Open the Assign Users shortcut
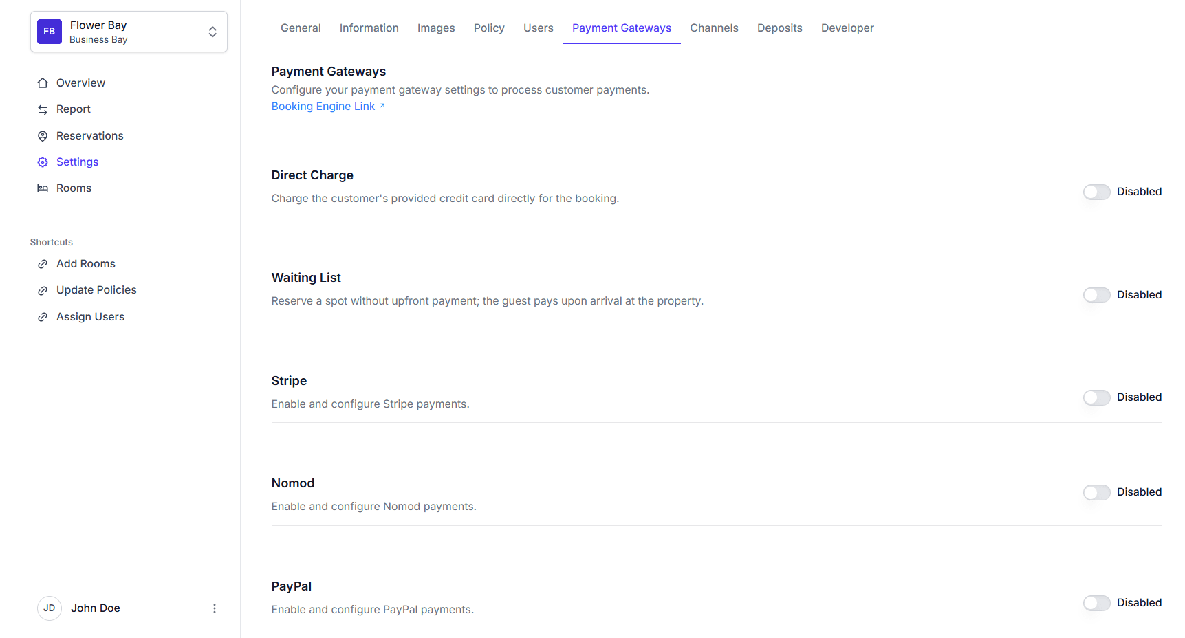1185x638 pixels. 90,317
